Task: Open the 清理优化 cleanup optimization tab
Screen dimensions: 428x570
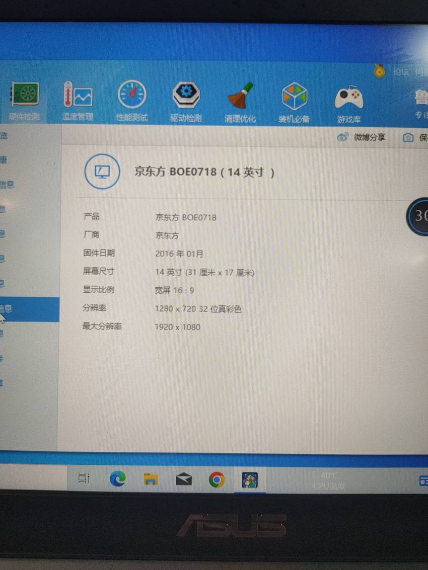Action: [x=240, y=103]
